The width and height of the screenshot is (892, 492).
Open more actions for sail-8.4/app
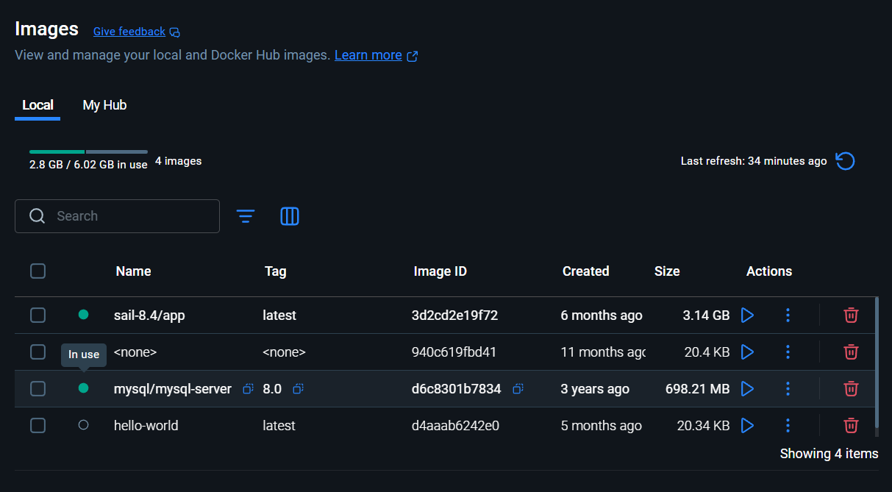click(788, 315)
